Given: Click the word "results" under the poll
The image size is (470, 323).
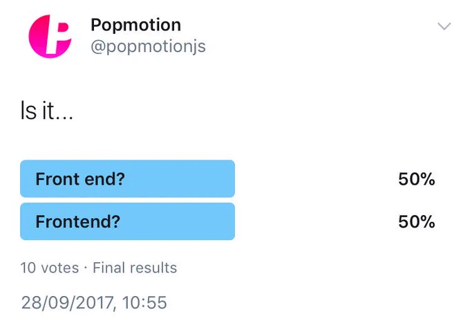Looking at the screenshot, I should point(153,268).
